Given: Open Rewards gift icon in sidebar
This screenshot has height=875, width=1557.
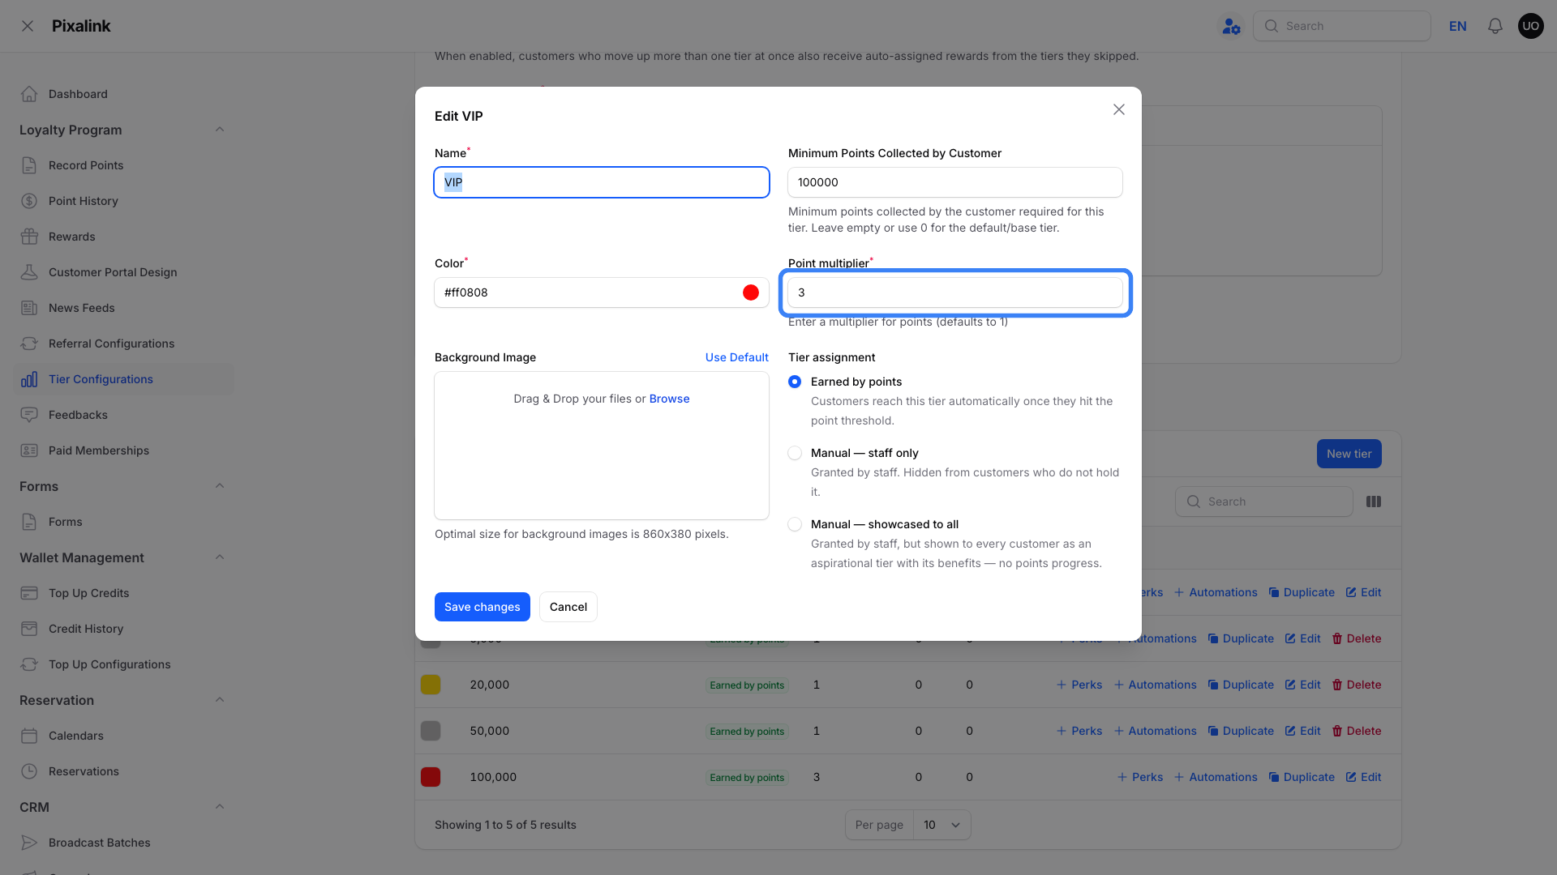Looking at the screenshot, I should click(x=29, y=237).
